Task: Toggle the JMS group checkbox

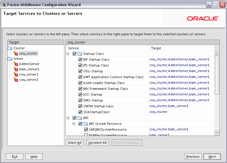Action: 75,118
